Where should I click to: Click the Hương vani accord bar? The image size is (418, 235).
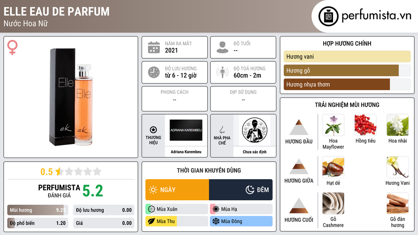coord(347,56)
